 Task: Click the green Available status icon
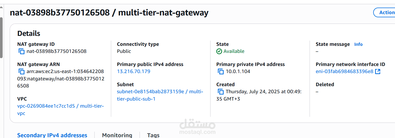[219, 51]
